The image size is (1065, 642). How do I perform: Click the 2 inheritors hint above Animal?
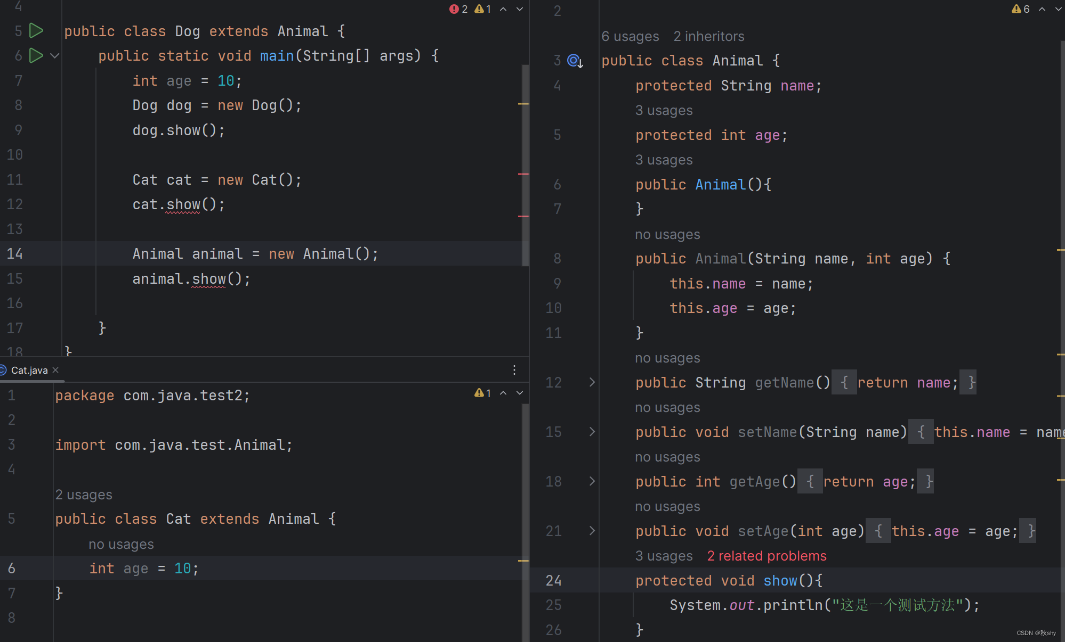click(x=708, y=36)
